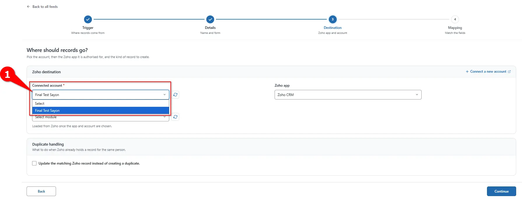This screenshot has width=522, height=199.
Task: Click the 'Zoho destination' section heading
Action: point(46,72)
